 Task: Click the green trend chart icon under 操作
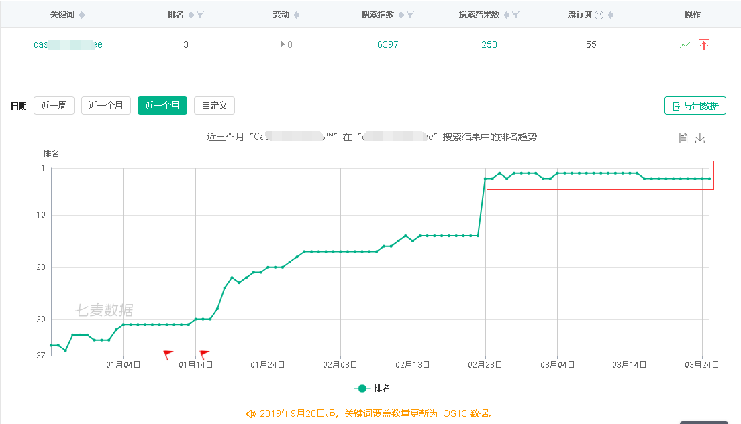click(x=684, y=44)
